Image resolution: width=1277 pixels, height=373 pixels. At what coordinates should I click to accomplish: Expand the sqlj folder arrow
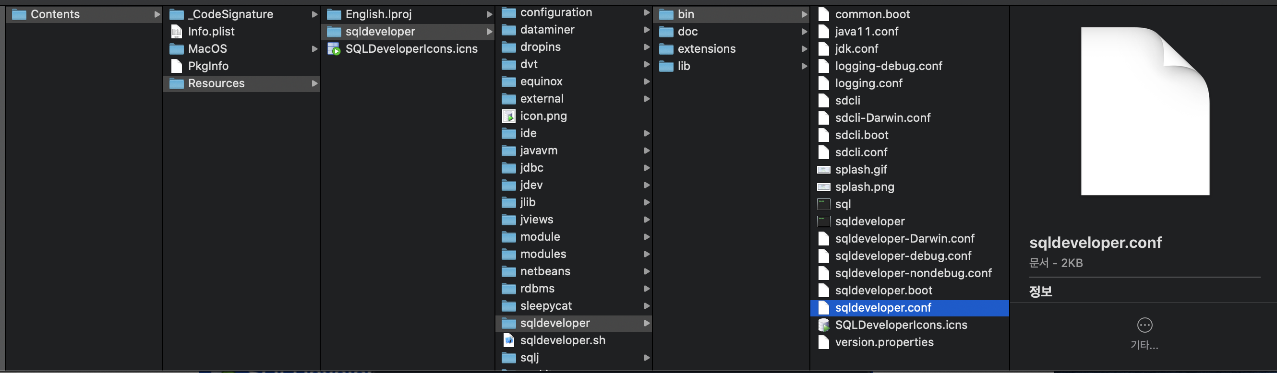tap(647, 358)
